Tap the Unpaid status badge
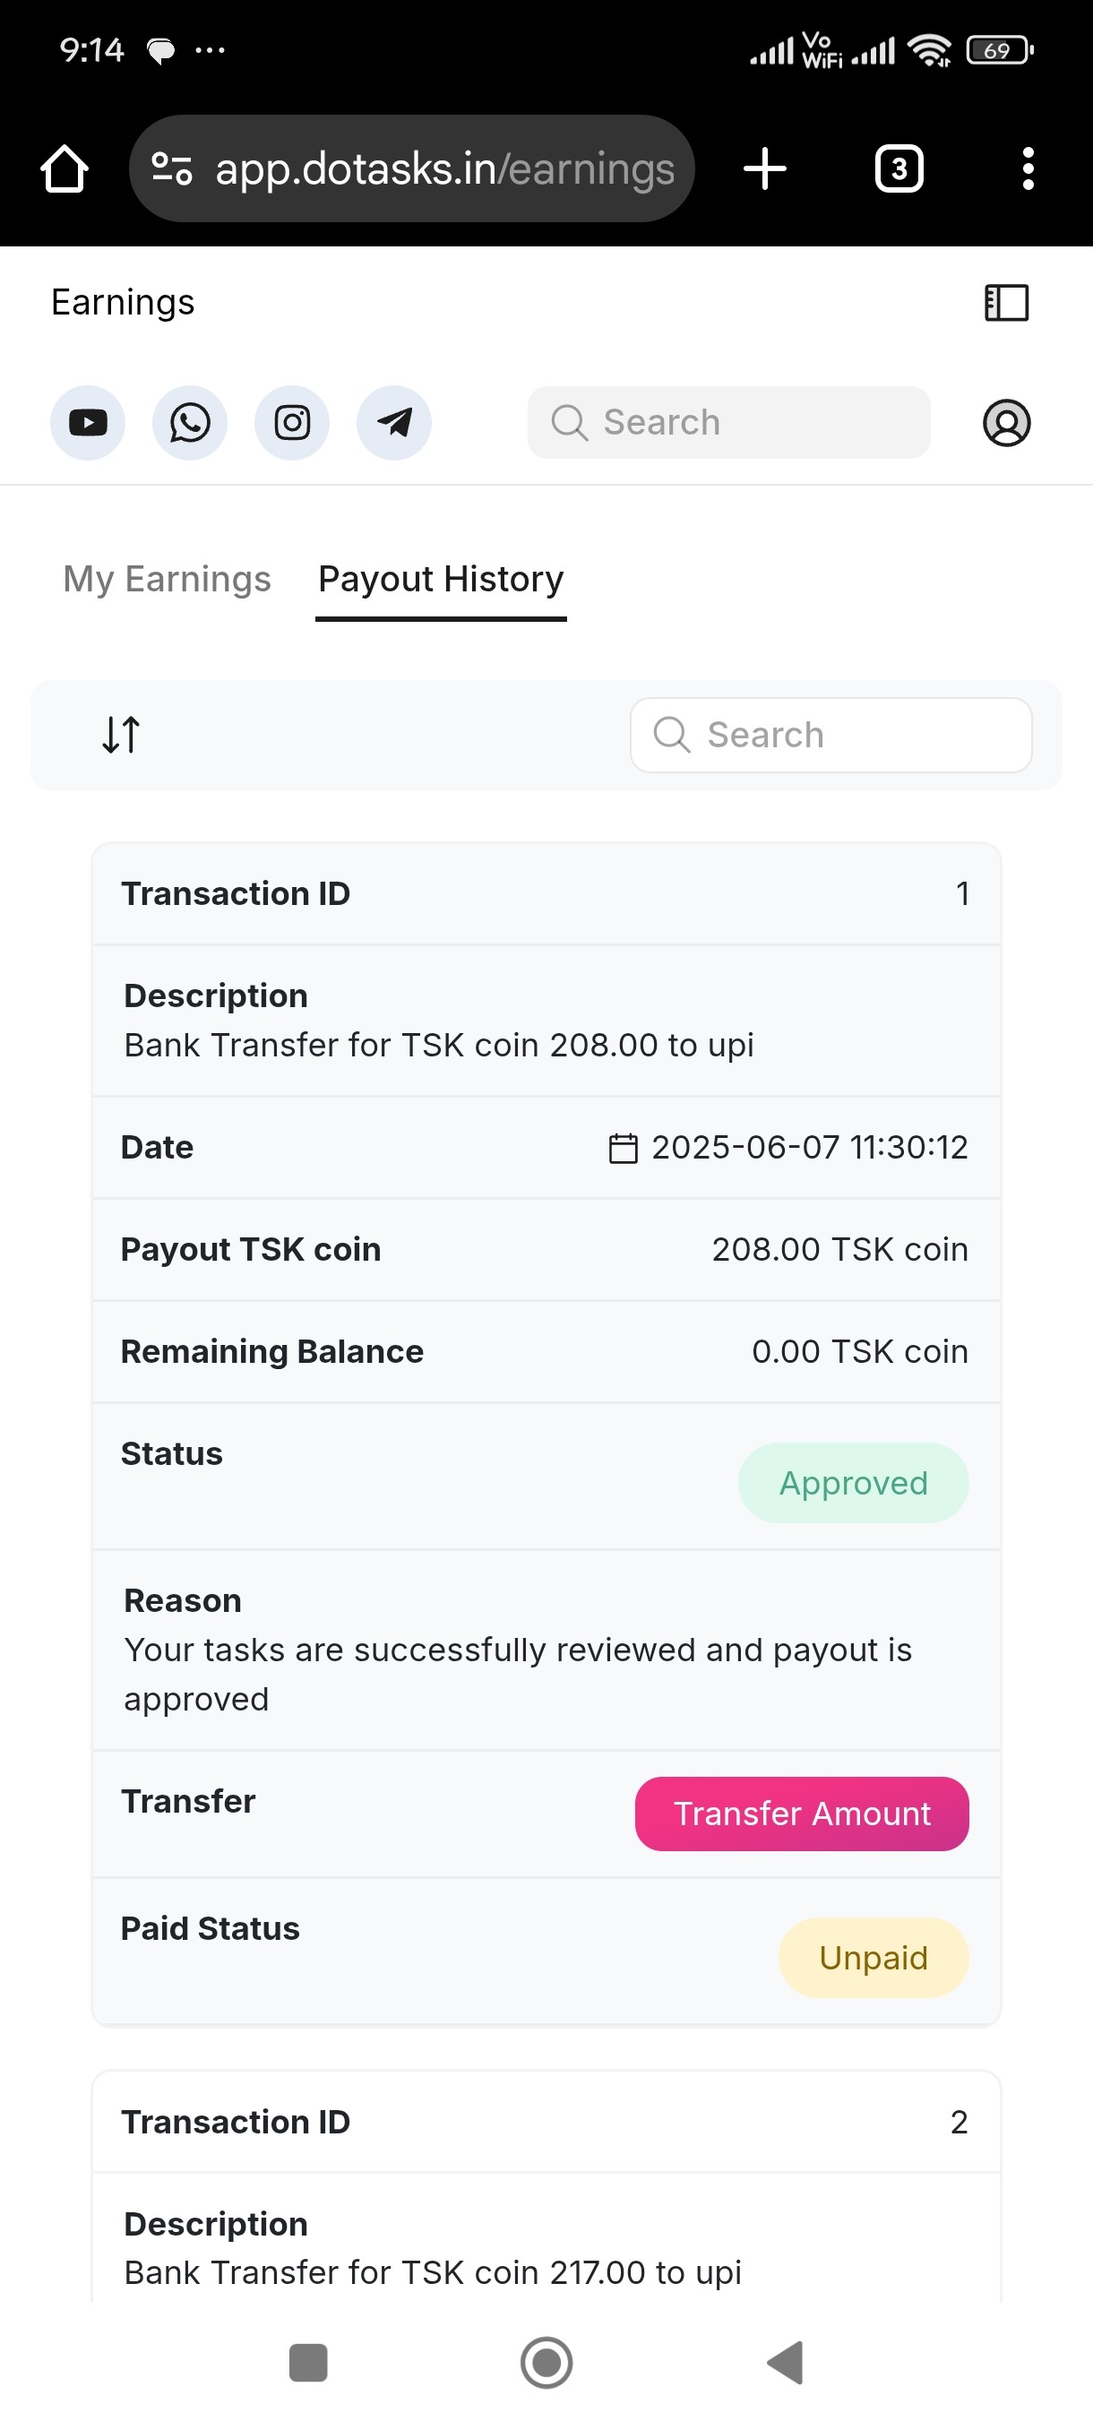The height and width of the screenshot is (2430, 1093). coord(874,1958)
